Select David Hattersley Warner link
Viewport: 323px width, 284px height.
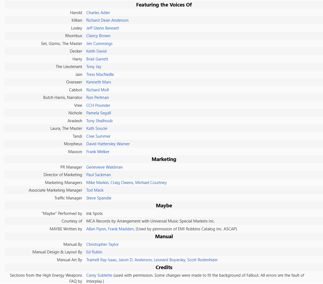[108, 144]
